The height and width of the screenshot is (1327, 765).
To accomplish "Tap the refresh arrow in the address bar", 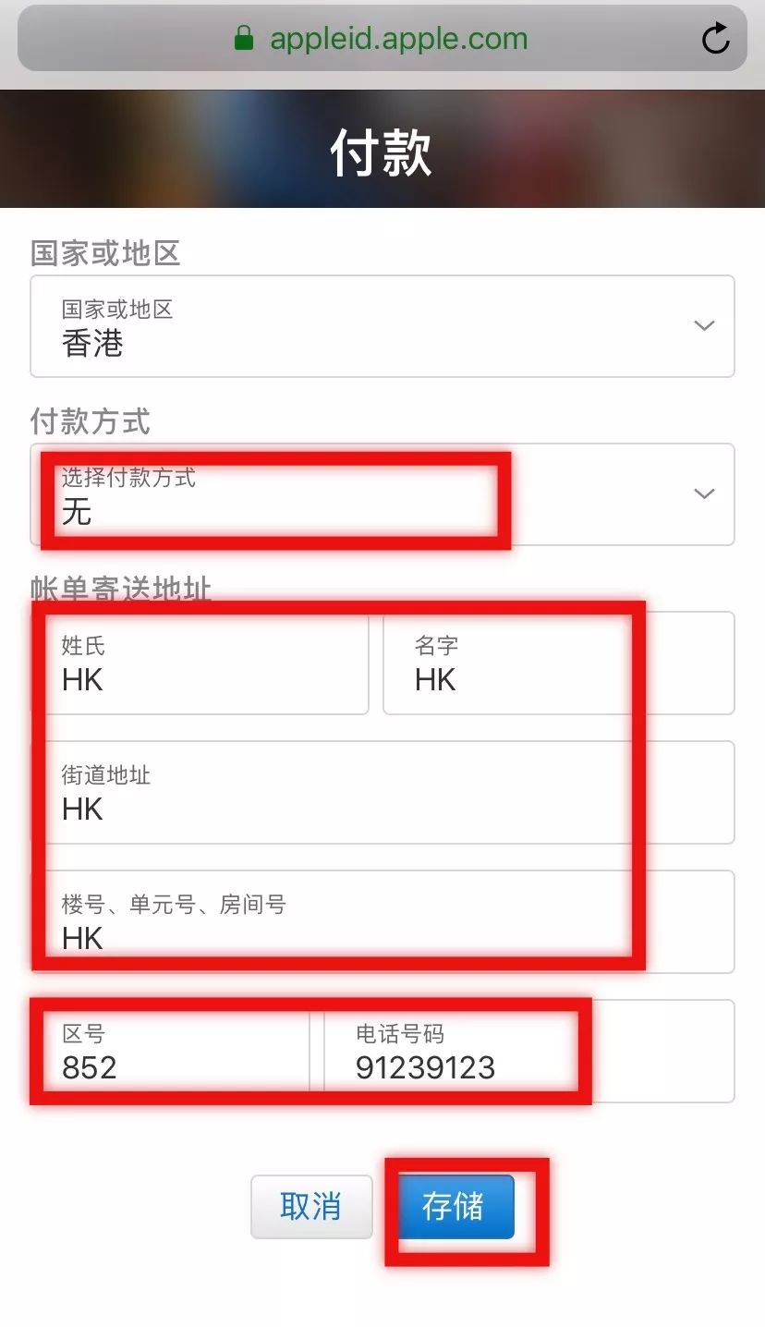I will 716,38.
